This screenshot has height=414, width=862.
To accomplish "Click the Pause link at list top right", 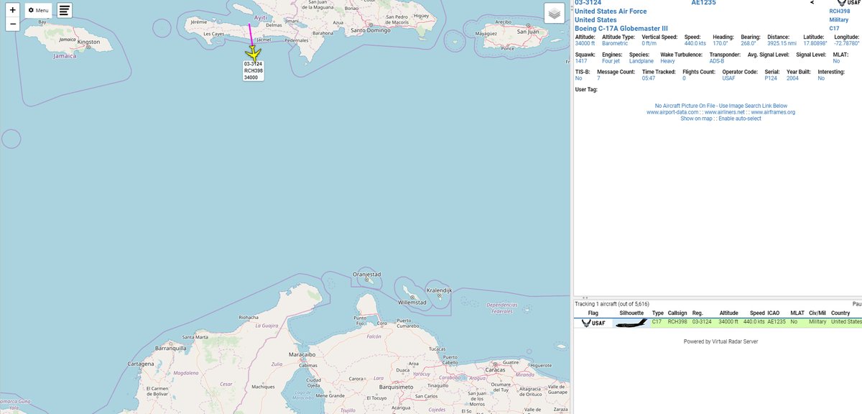I will [857, 303].
